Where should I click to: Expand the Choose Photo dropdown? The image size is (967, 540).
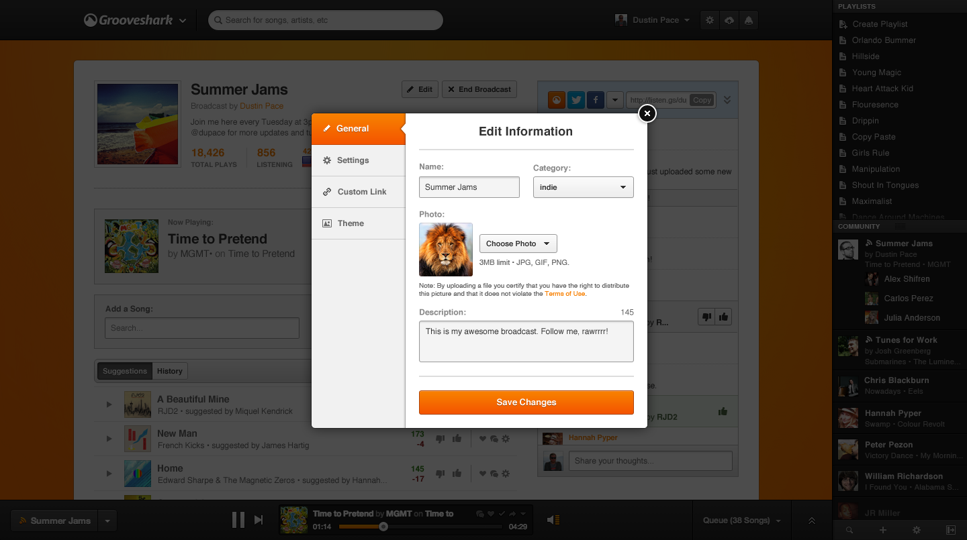tap(518, 244)
